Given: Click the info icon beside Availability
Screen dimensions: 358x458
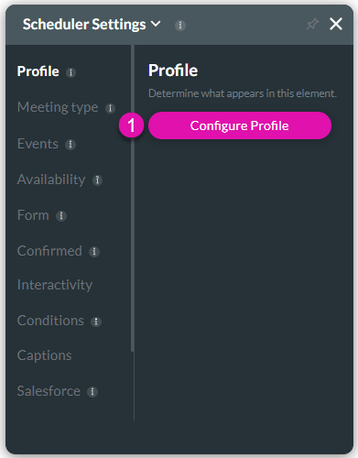Looking at the screenshot, I should tap(97, 180).
